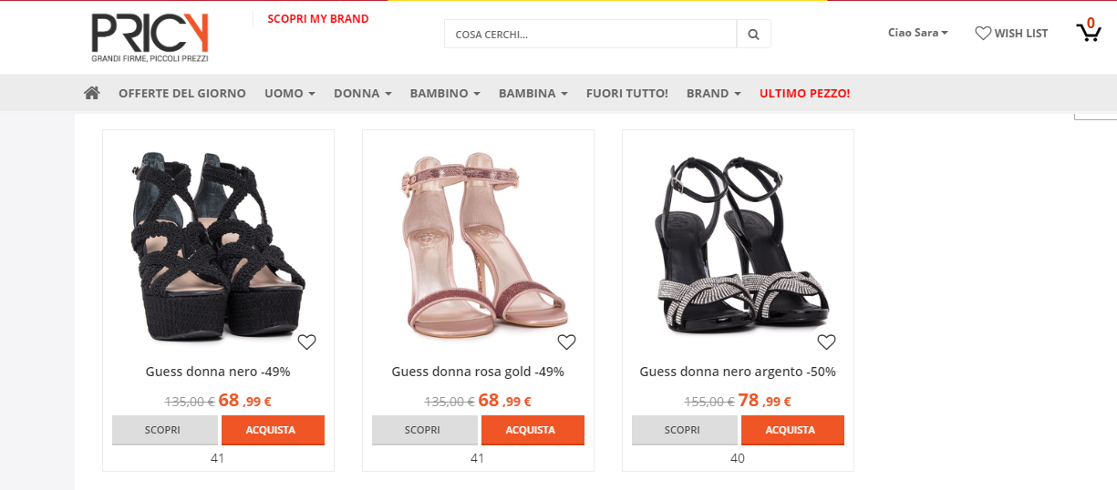Click the Wish List heart icon in header

tap(983, 34)
